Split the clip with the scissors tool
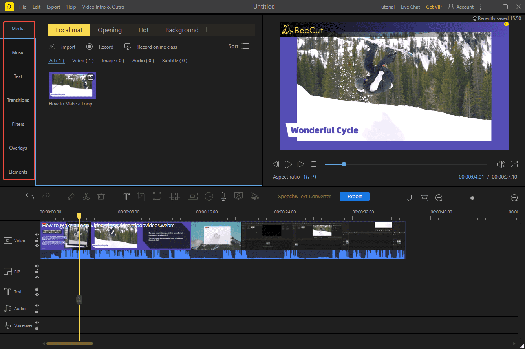Viewport: 525px width, 349px height. coord(86,196)
